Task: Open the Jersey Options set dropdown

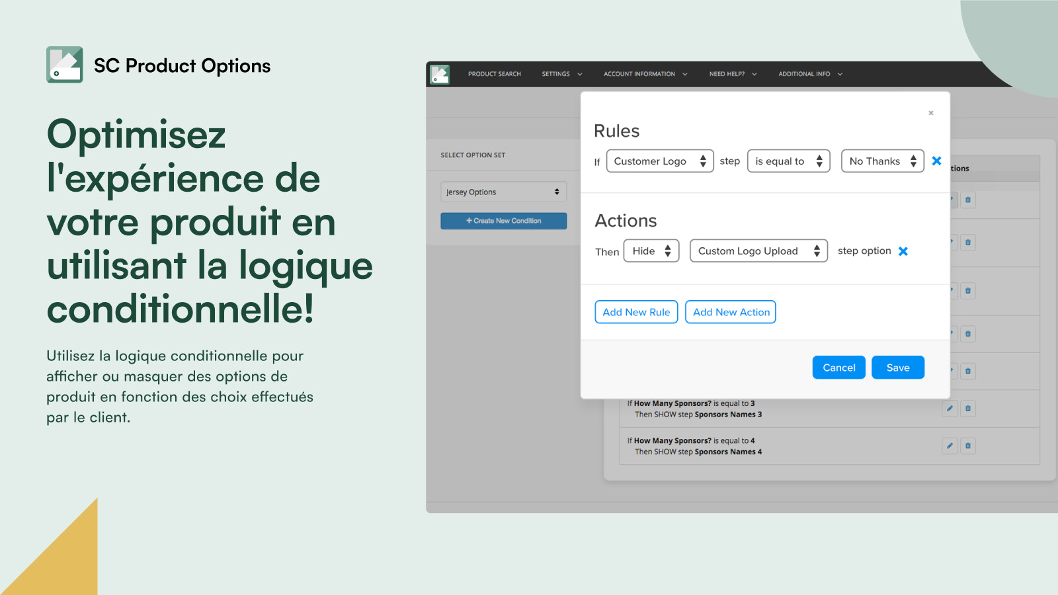Action: click(503, 192)
